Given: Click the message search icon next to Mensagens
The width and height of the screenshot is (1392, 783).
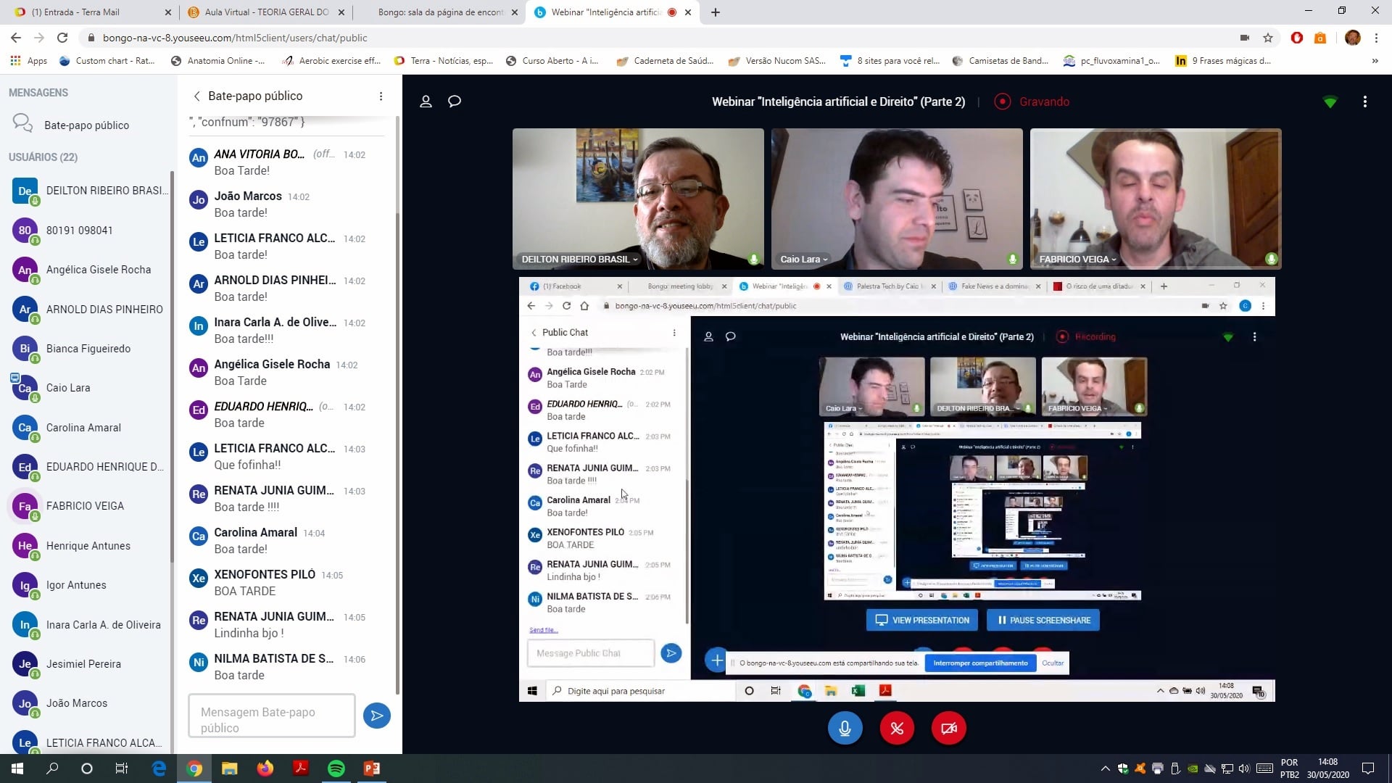Looking at the screenshot, I should (x=22, y=123).
